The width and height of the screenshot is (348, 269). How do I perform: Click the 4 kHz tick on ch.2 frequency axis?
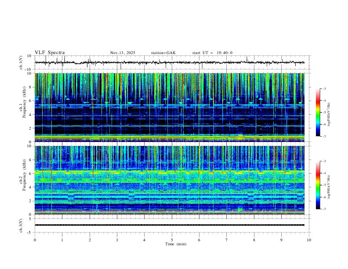(x=31, y=187)
